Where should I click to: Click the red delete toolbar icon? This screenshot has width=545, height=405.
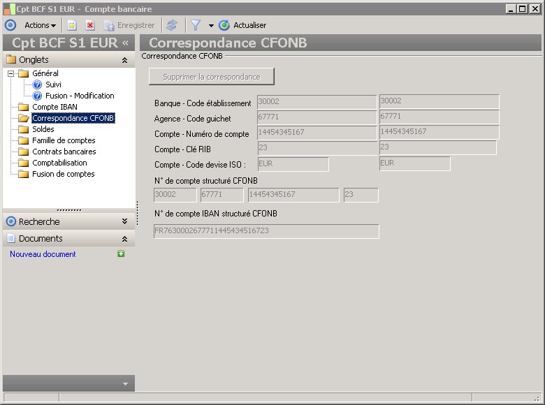[90, 25]
